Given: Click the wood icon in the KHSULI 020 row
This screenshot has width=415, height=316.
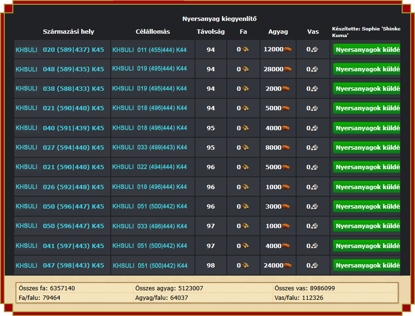Looking at the screenshot, I should [245, 49].
